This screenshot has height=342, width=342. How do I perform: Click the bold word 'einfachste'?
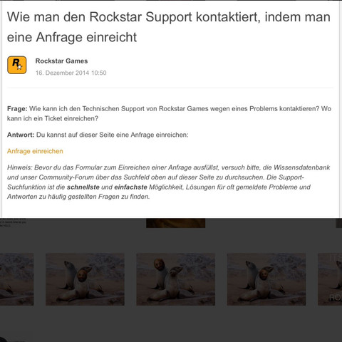point(130,187)
